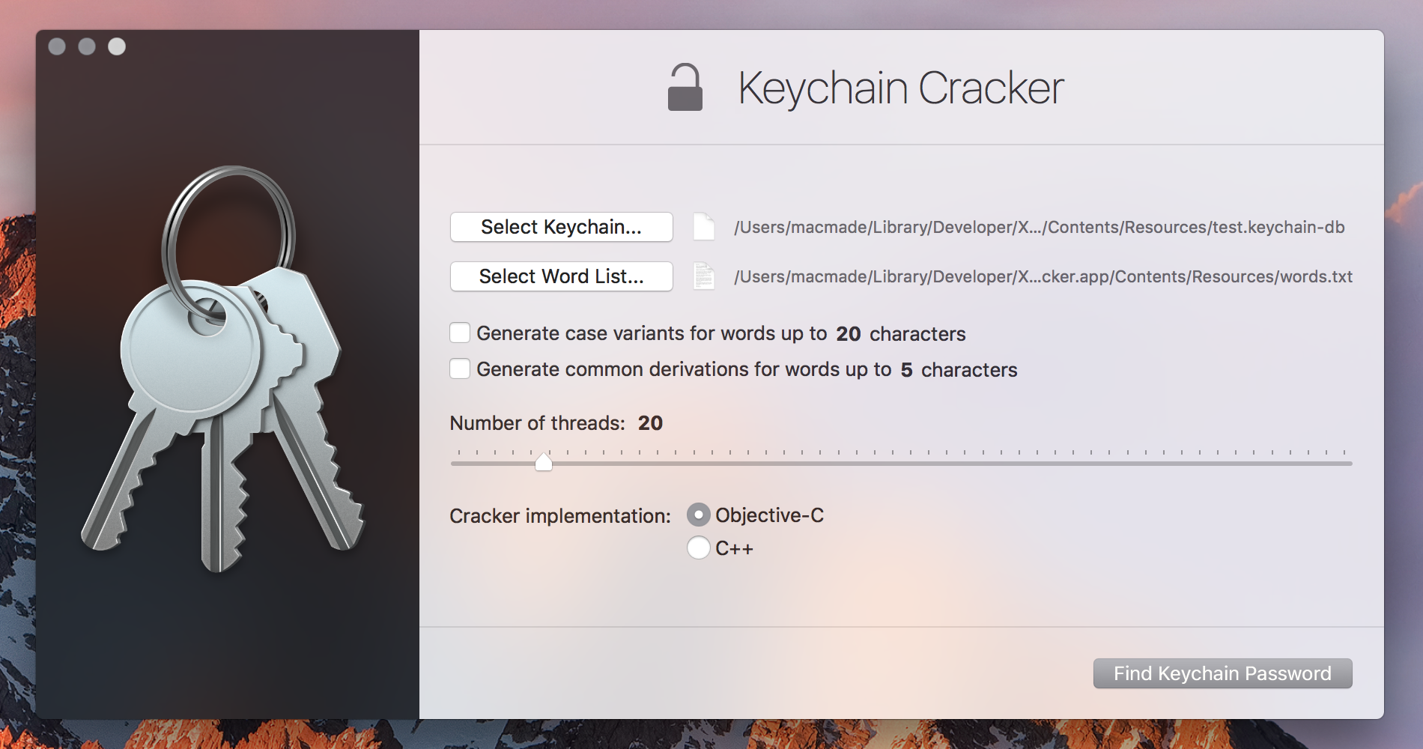Open the Select Word List chooser
Screen dimensions: 1423x749
561,276
